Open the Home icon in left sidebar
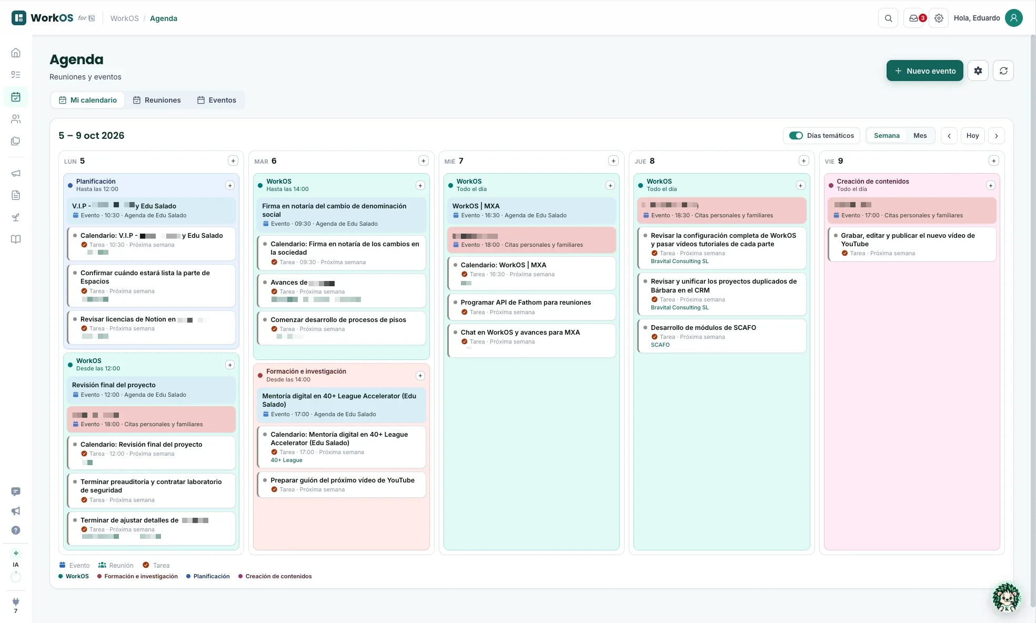Image resolution: width=1036 pixels, height=623 pixels. click(16, 53)
